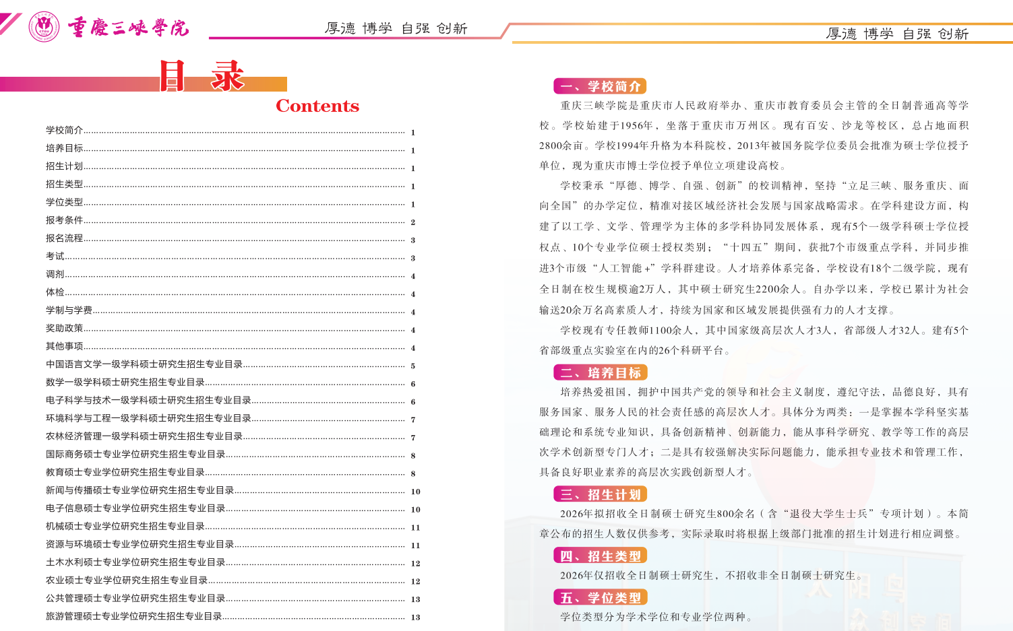Select the 土木水利硕士专业学位 contents row
This screenshot has width=1013, height=631.
pyautogui.click(x=233, y=562)
